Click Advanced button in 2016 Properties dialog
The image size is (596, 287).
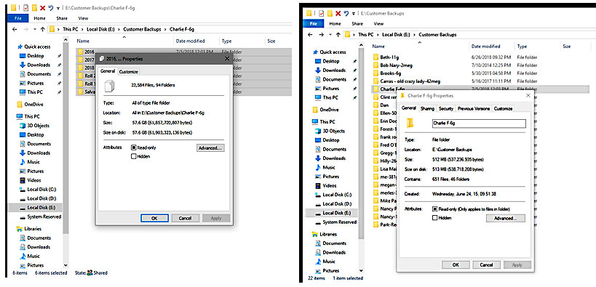tap(210, 148)
